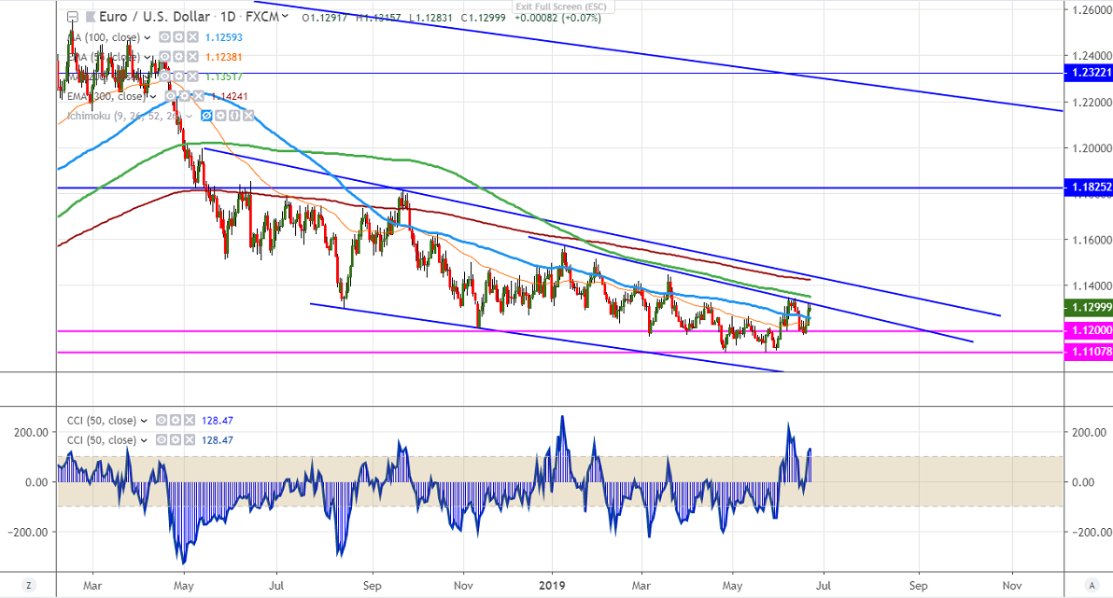Open settings gear of upper CCI (50, close)
The image size is (1113, 598).
176,421
